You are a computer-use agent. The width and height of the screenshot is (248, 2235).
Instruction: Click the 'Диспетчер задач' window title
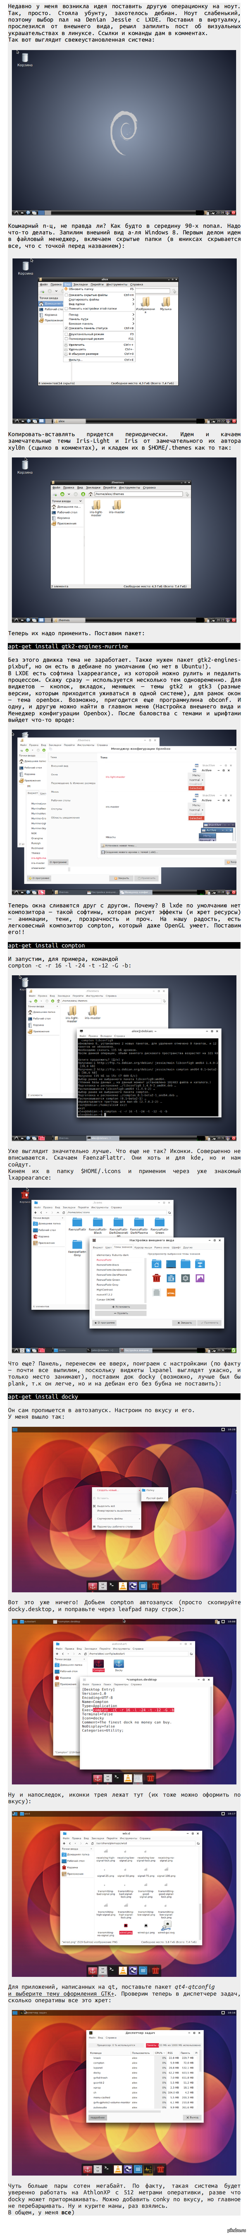pyautogui.click(x=141, y=2033)
